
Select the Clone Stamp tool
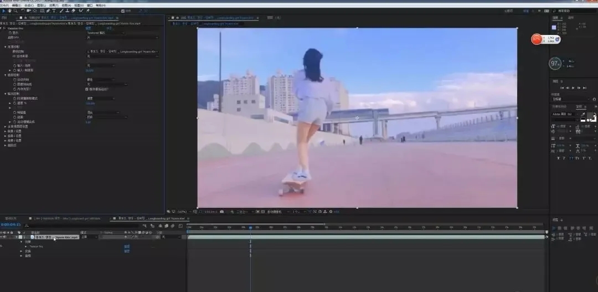tap(67, 11)
